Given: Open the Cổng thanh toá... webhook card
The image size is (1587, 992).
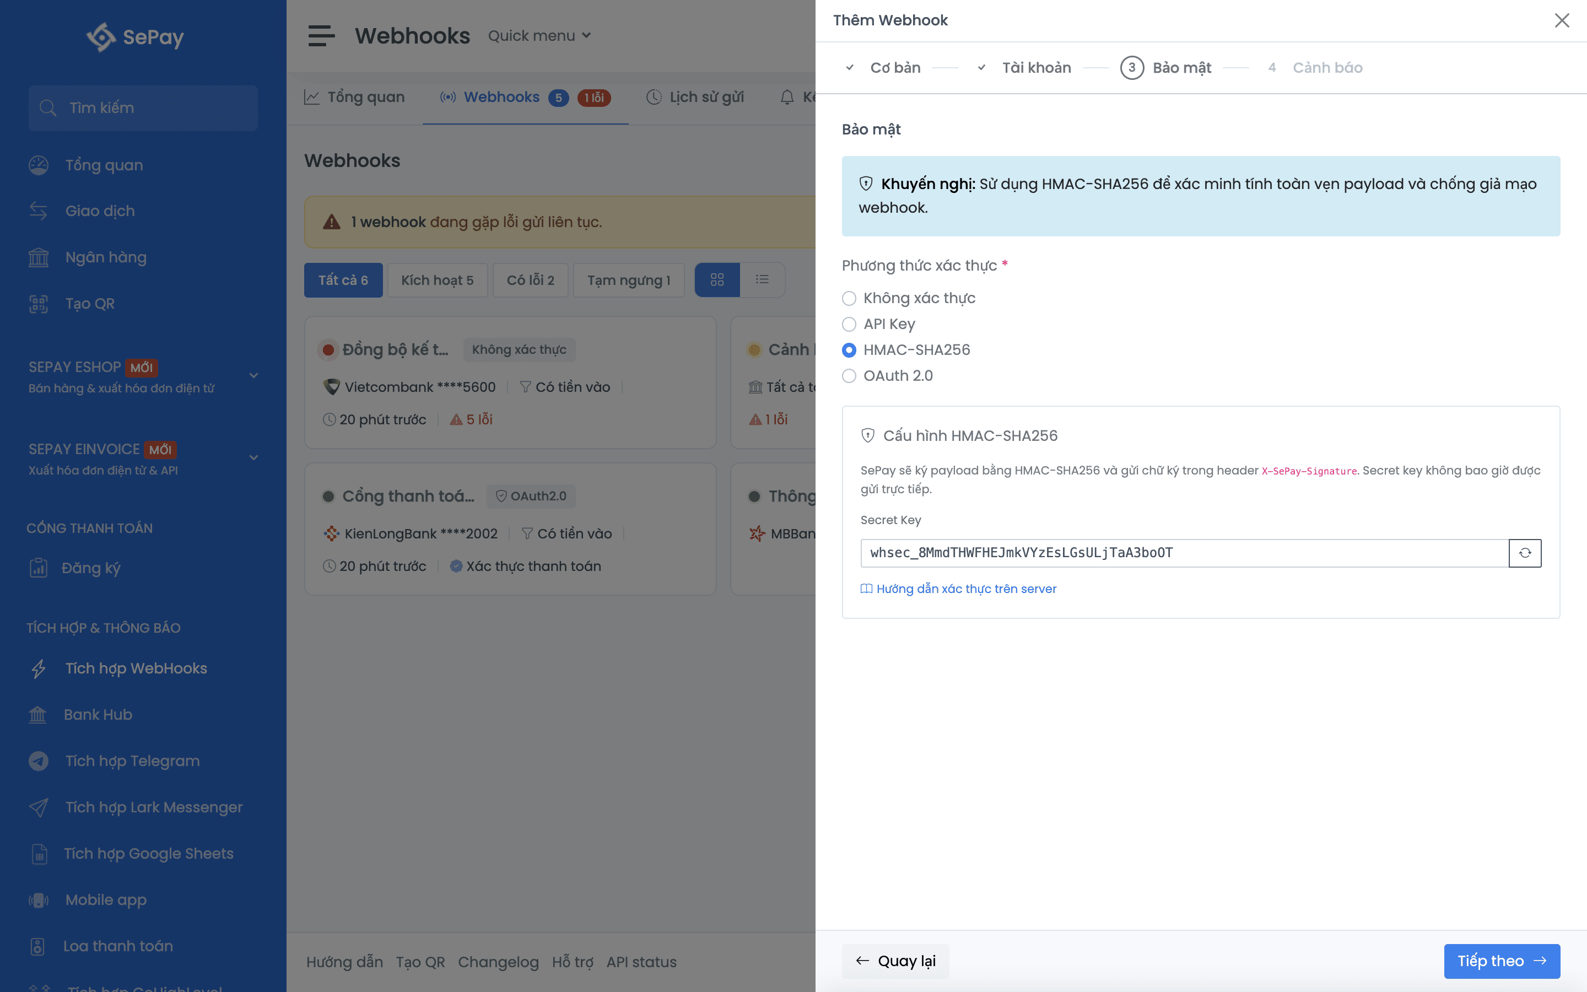Looking at the screenshot, I should (510, 530).
